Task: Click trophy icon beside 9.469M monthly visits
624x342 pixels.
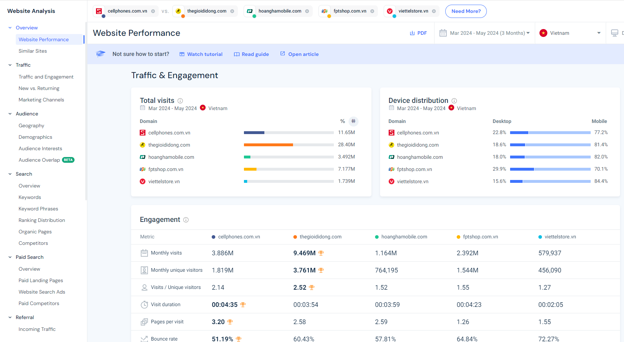Action: tap(321, 253)
